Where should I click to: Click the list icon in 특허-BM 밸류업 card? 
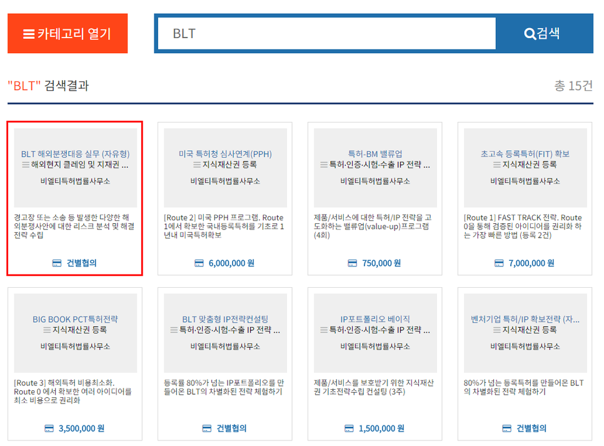pos(324,165)
